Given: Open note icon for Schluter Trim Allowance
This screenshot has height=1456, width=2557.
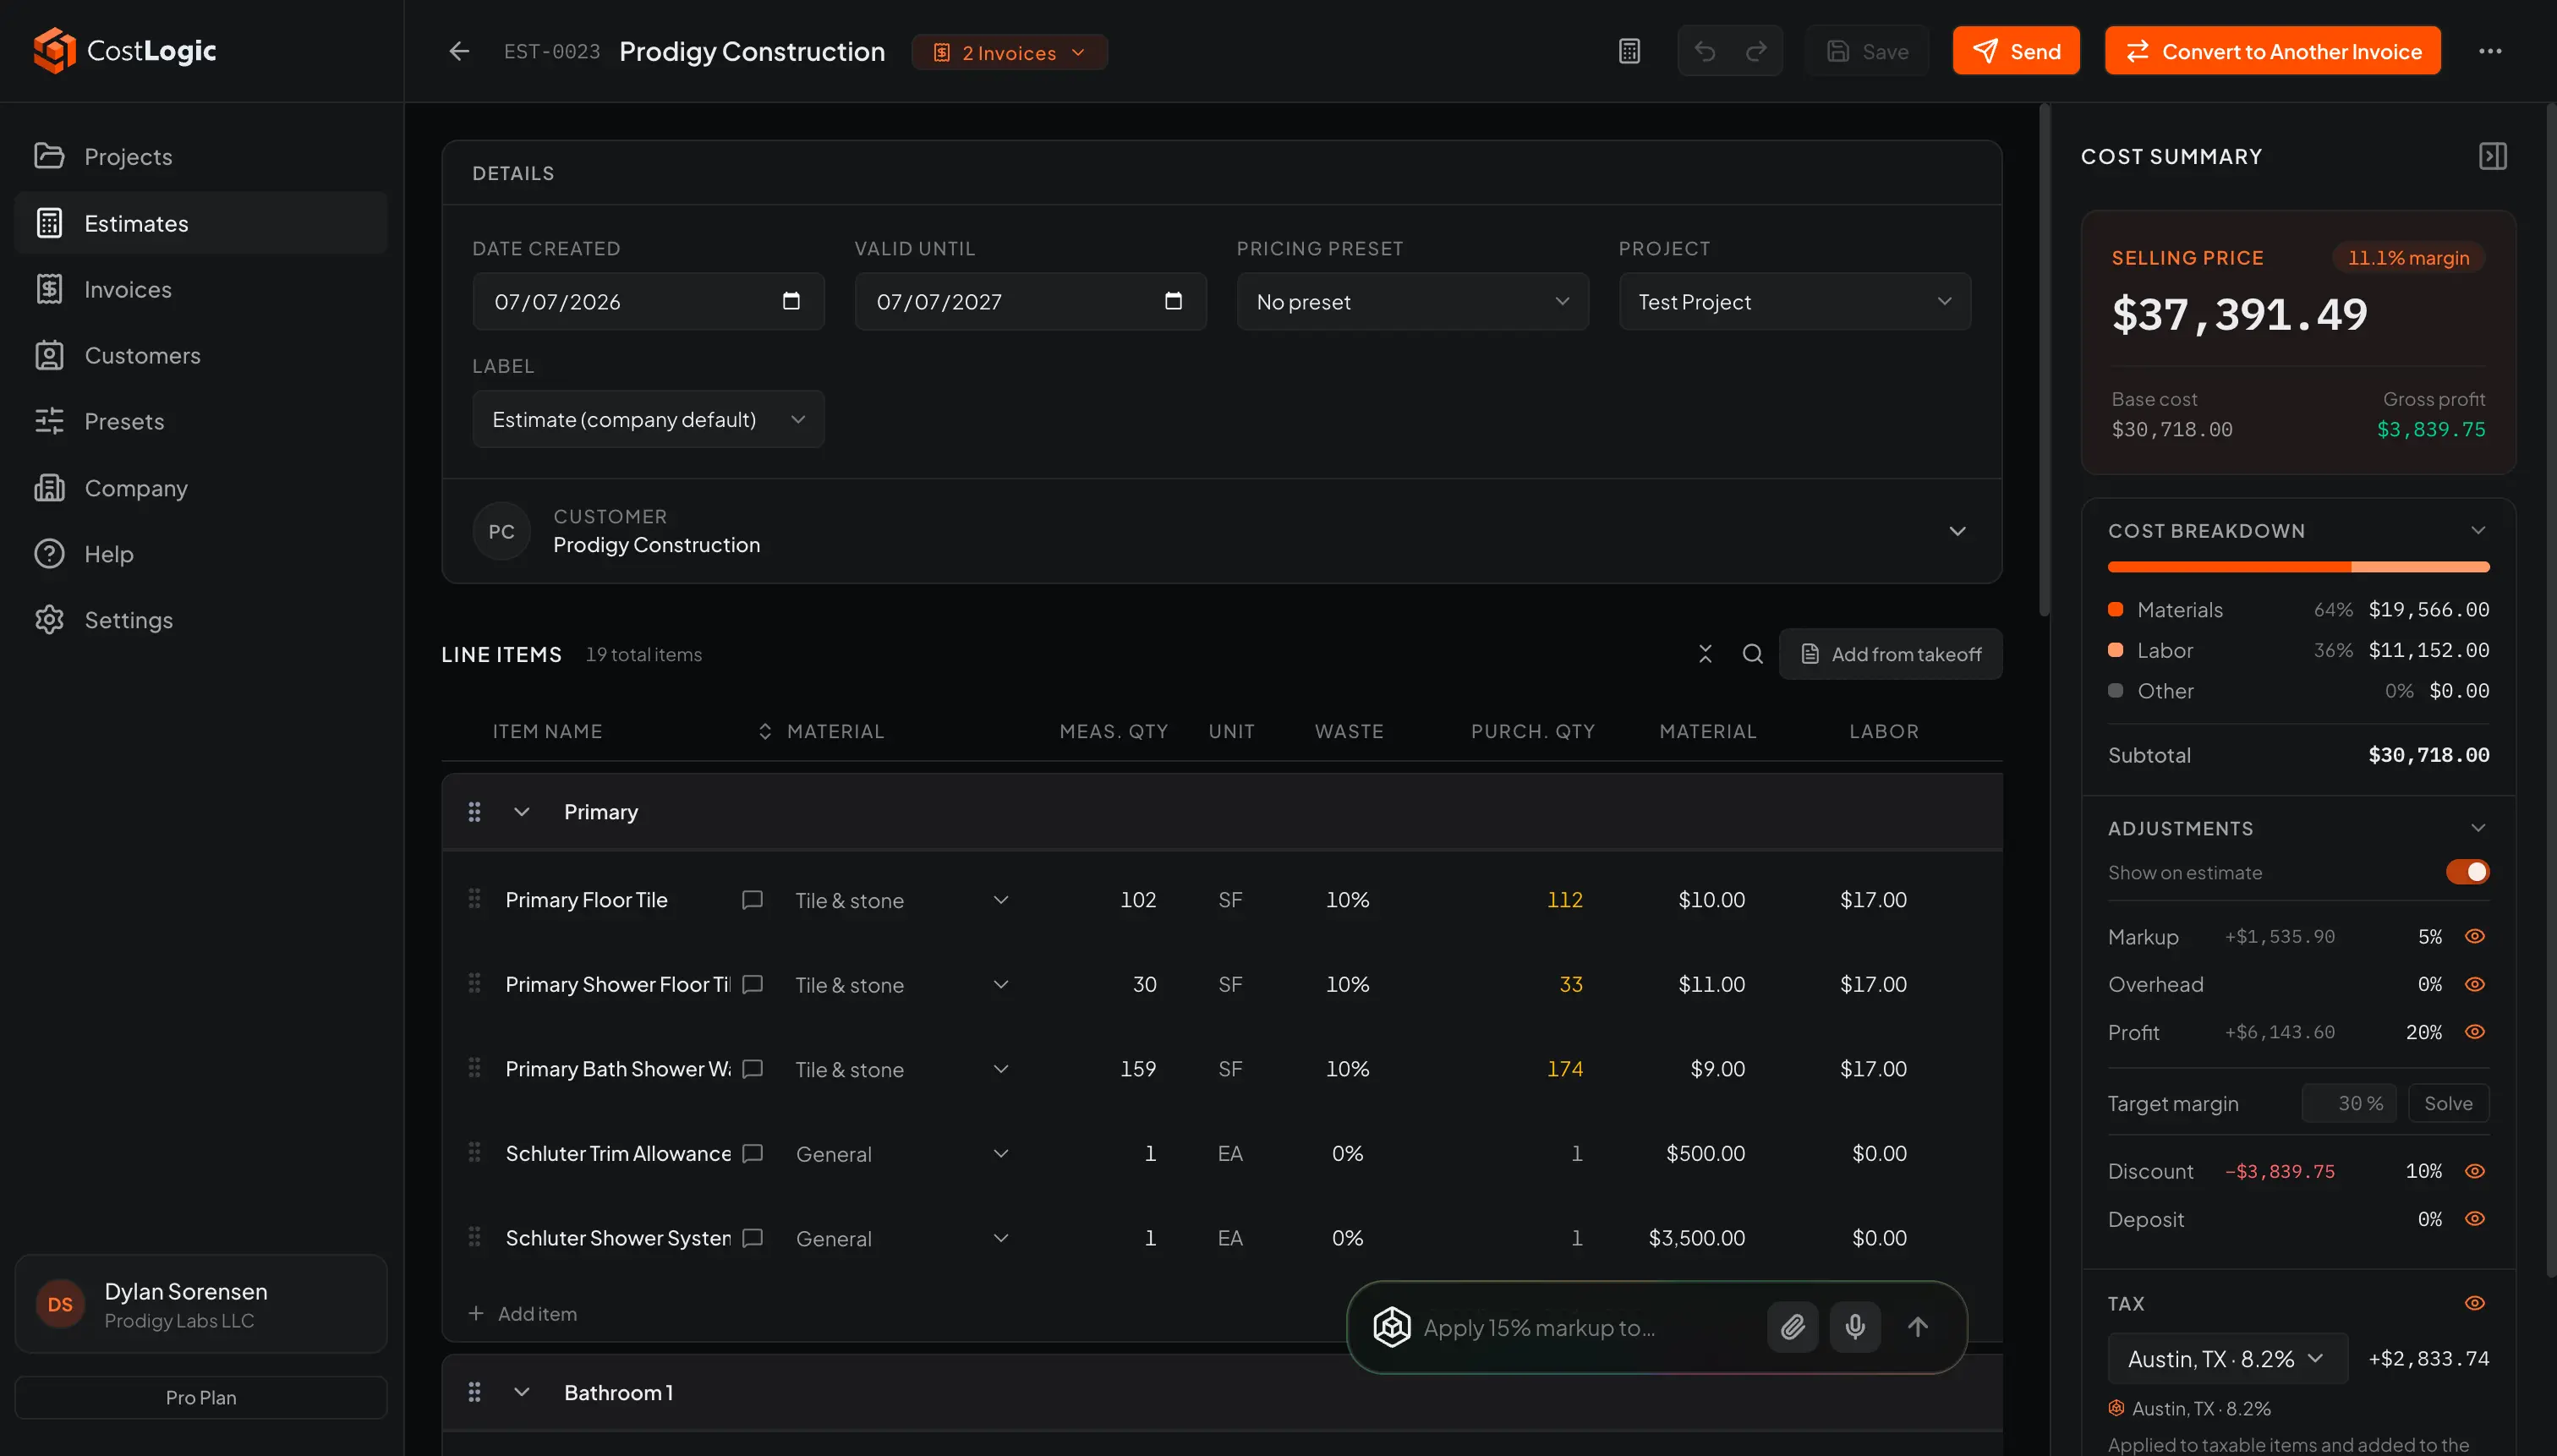Looking at the screenshot, I should (752, 1153).
